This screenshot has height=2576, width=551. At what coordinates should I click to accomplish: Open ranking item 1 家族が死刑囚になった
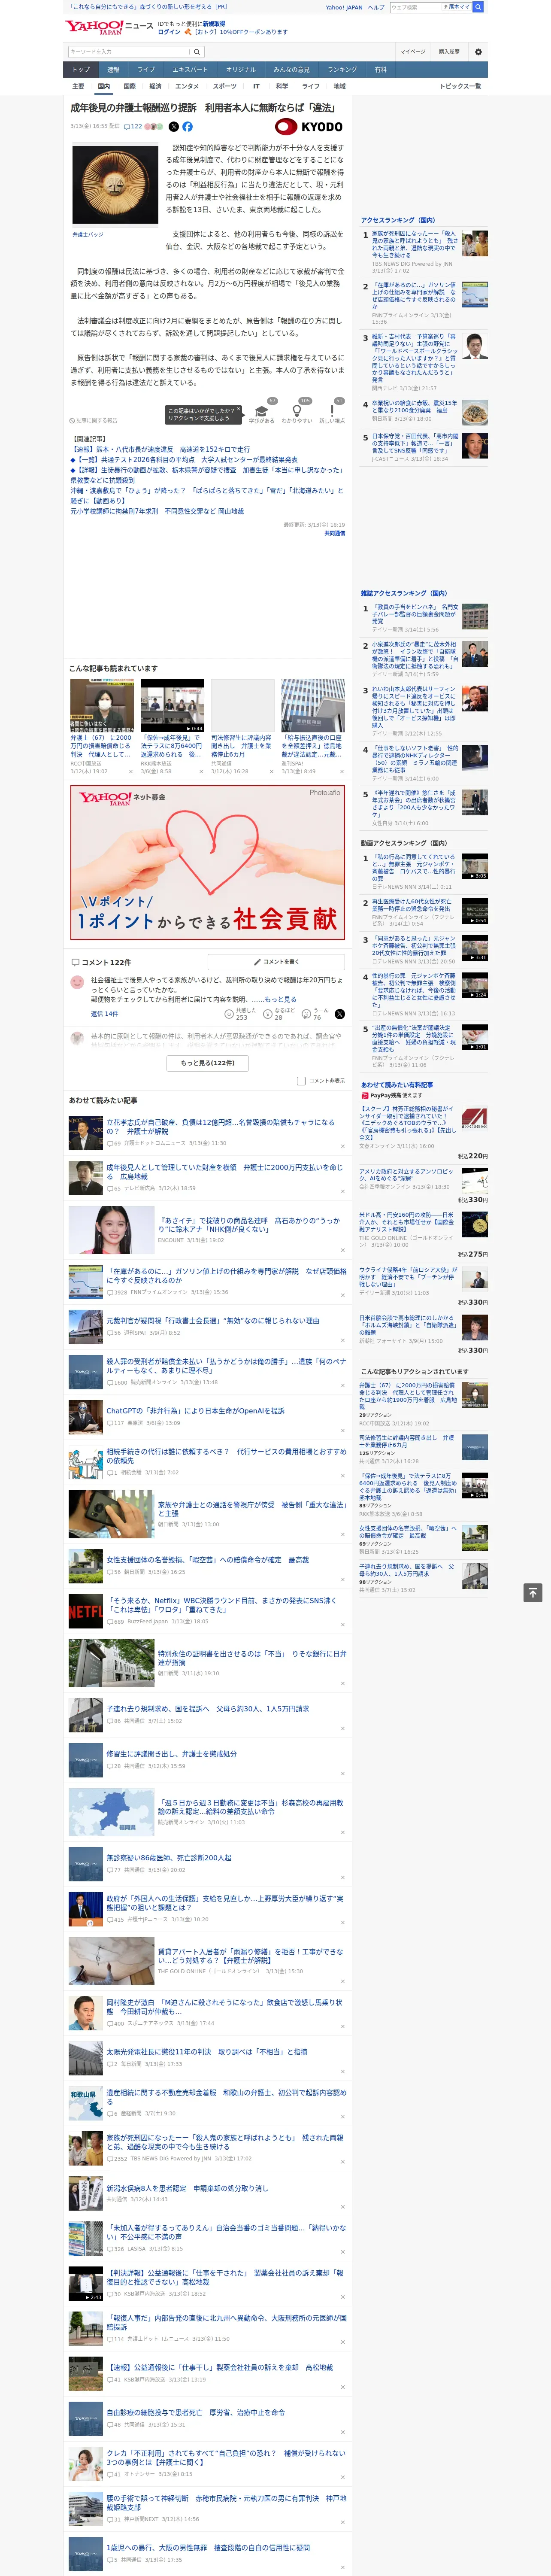point(414,244)
